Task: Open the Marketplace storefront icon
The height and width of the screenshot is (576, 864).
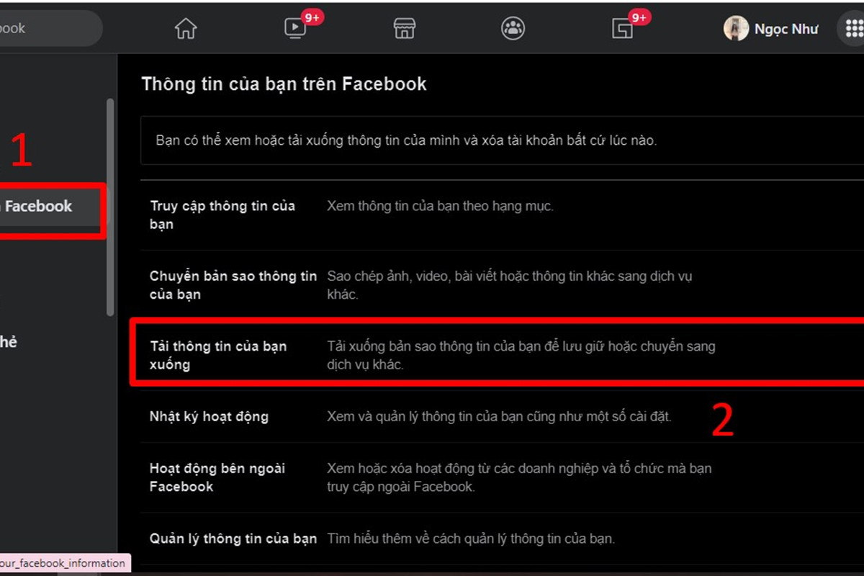Action: point(405,28)
